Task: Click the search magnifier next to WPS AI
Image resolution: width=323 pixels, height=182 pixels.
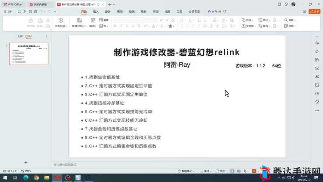Action: pos(225,12)
